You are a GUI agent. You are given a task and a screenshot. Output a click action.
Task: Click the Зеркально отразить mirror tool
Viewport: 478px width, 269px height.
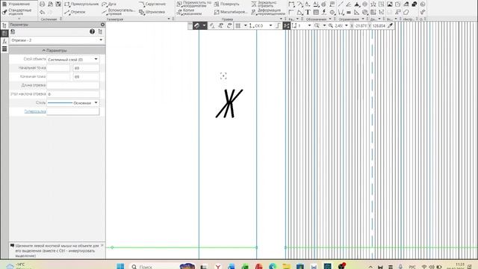(x=264, y=4)
